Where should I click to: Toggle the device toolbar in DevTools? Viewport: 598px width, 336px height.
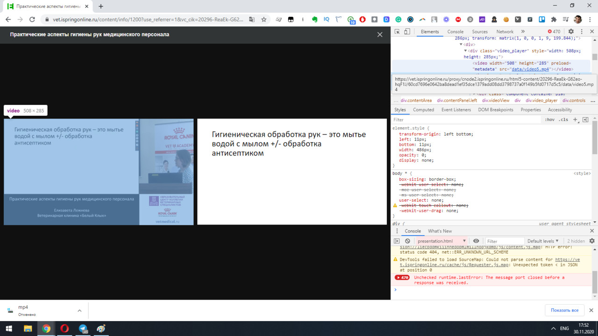point(407,32)
